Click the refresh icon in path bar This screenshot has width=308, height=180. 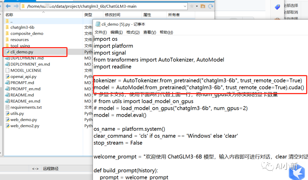point(210,6)
